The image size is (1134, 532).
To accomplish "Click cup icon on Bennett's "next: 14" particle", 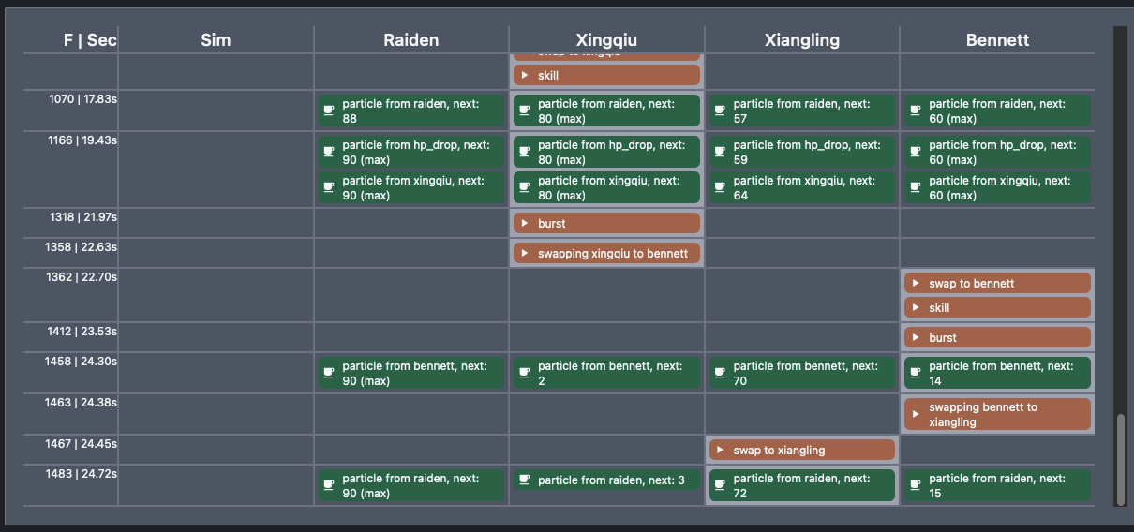I will point(916,374).
